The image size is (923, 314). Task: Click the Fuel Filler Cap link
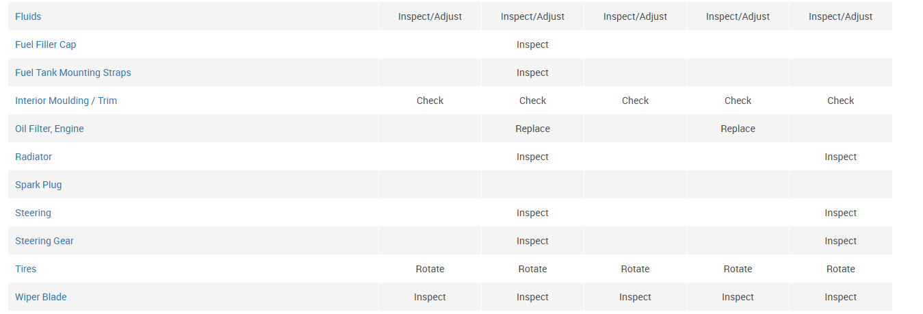click(46, 44)
